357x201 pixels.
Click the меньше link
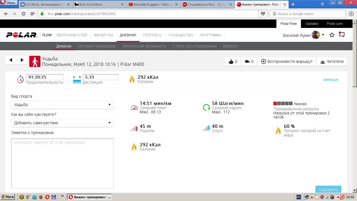click(x=331, y=80)
